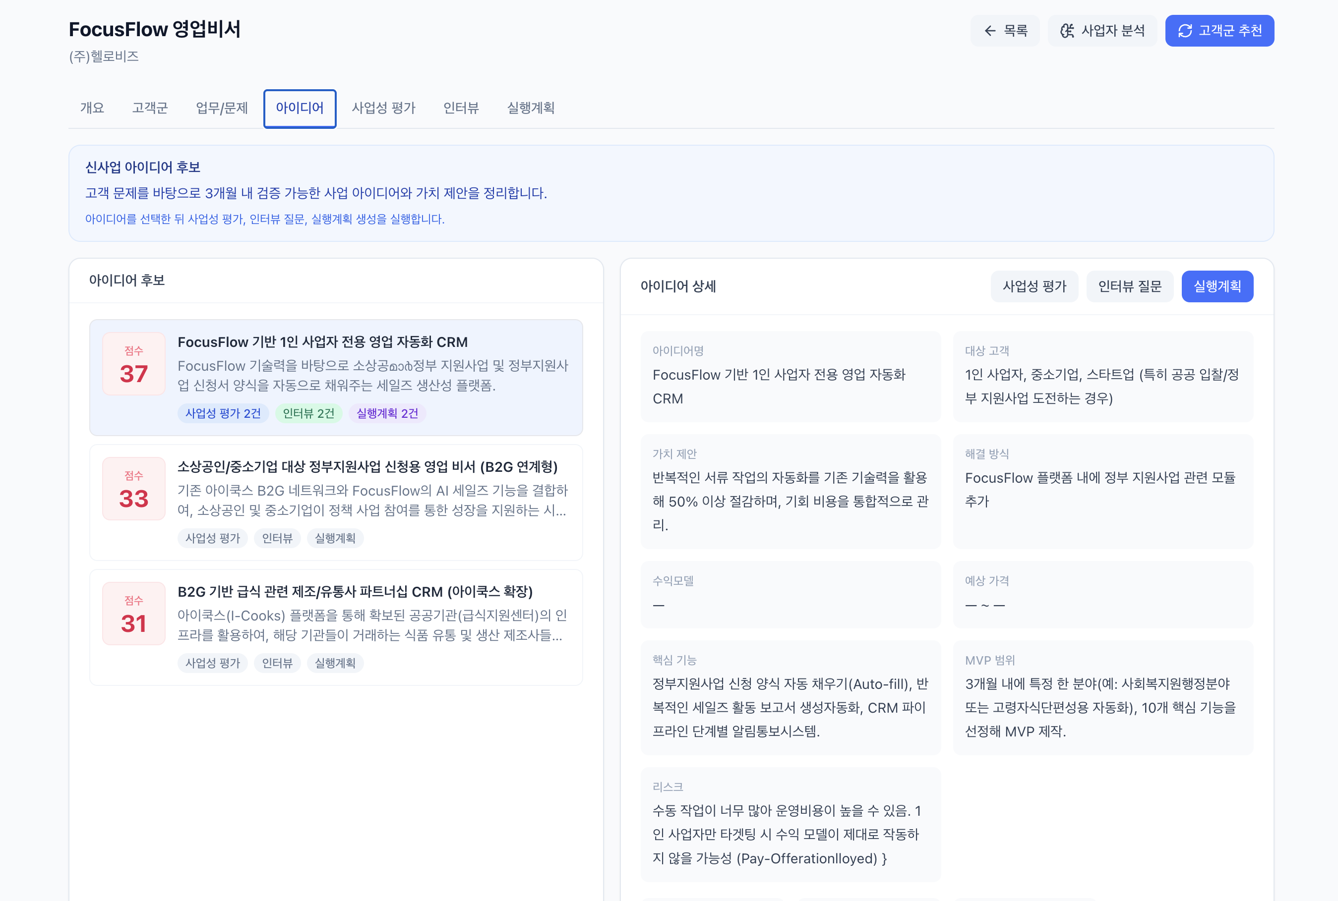The image size is (1338, 901).
Task: Click the MVP 범위 detail field
Action: pos(1103,698)
